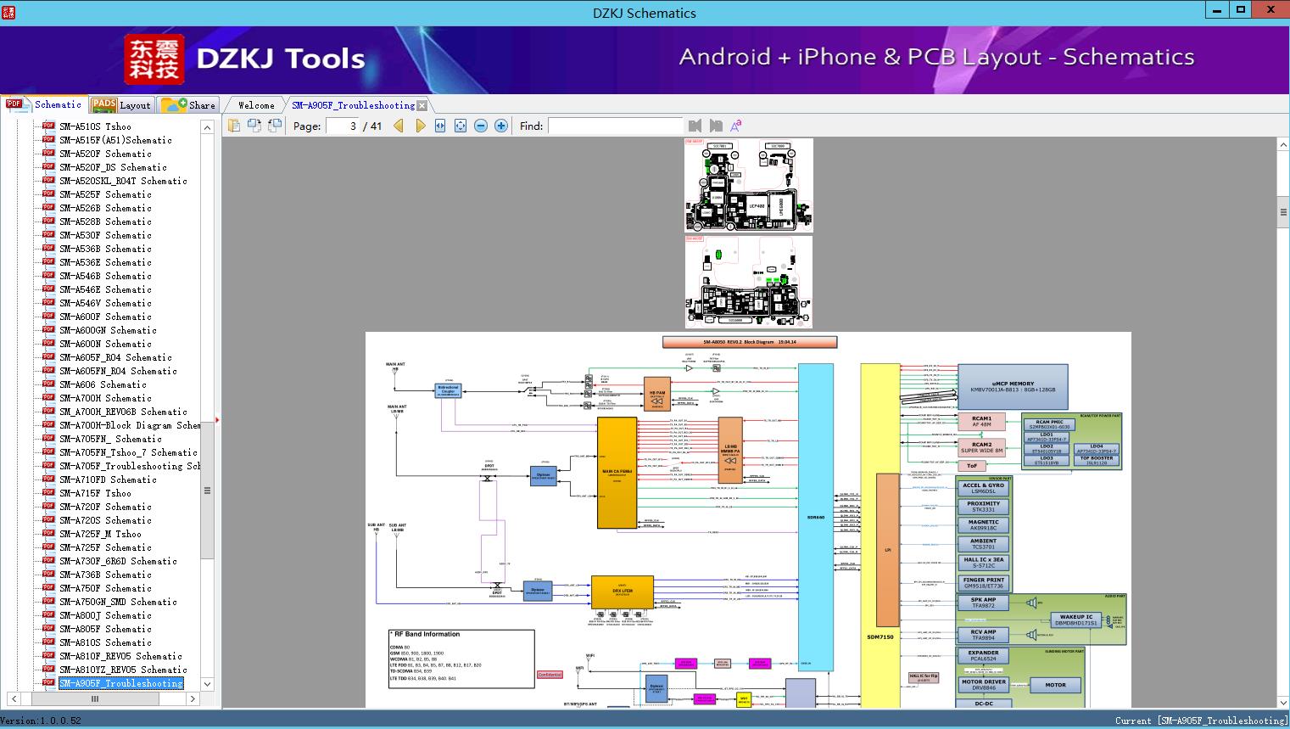The height and width of the screenshot is (729, 1290).
Task: Click the fit width icon
Action: pos(440,126)
